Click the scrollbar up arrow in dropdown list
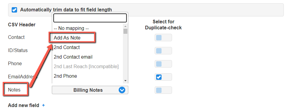The image size is (288, 110). (x=126, y=26)
